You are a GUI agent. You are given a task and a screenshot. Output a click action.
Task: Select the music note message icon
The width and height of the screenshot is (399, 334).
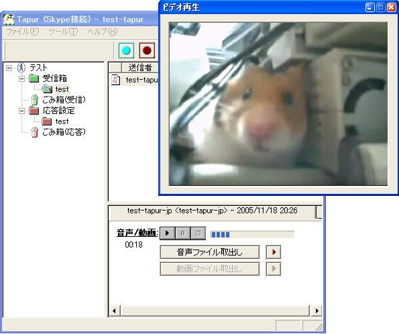coord(116,80)
